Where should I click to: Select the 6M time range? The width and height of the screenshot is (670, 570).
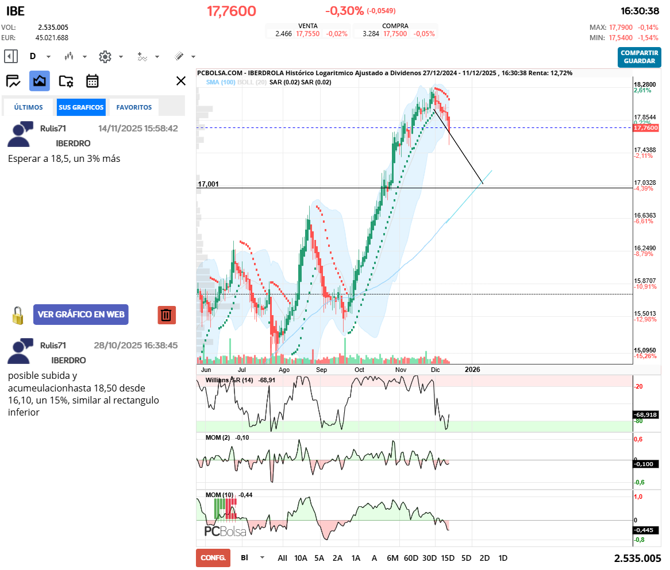392,558
